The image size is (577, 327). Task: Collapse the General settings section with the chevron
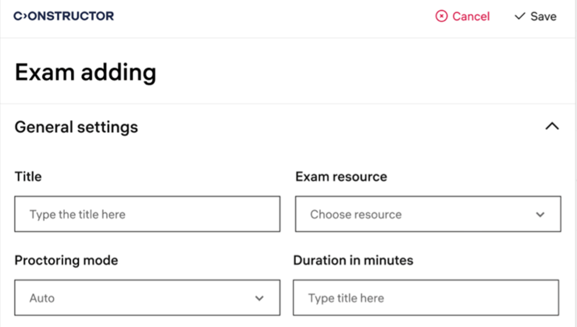[552, 126]
